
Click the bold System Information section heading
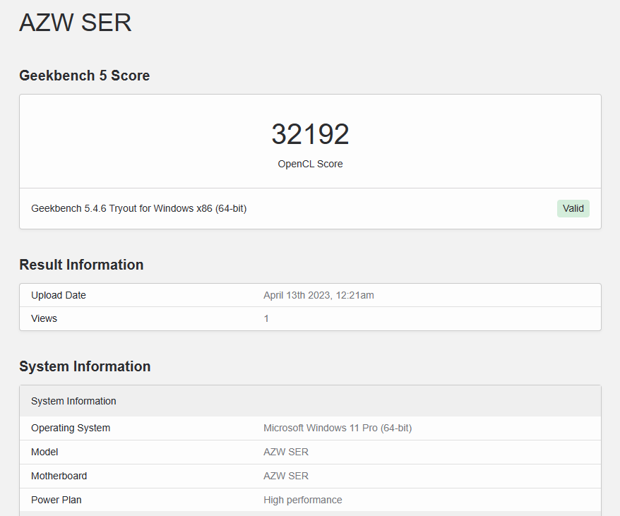85,366
